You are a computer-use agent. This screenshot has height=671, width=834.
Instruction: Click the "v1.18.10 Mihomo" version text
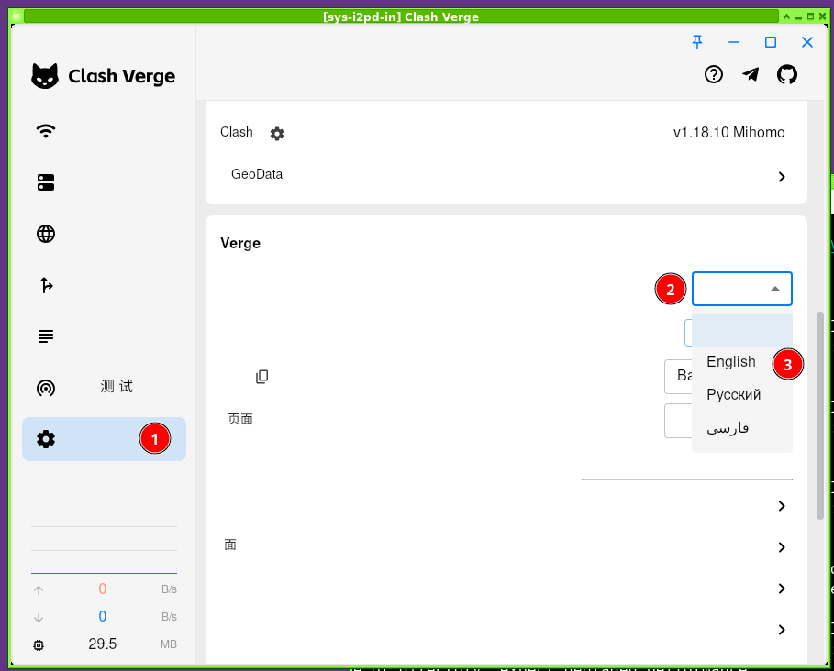(x=728, y=132)
